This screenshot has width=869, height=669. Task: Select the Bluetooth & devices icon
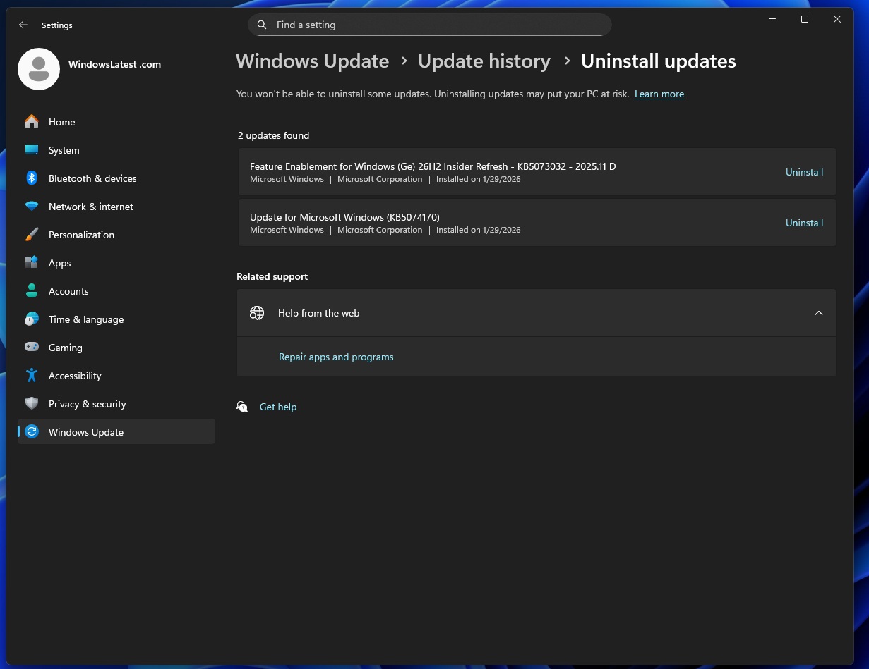[x=31, y=178]
